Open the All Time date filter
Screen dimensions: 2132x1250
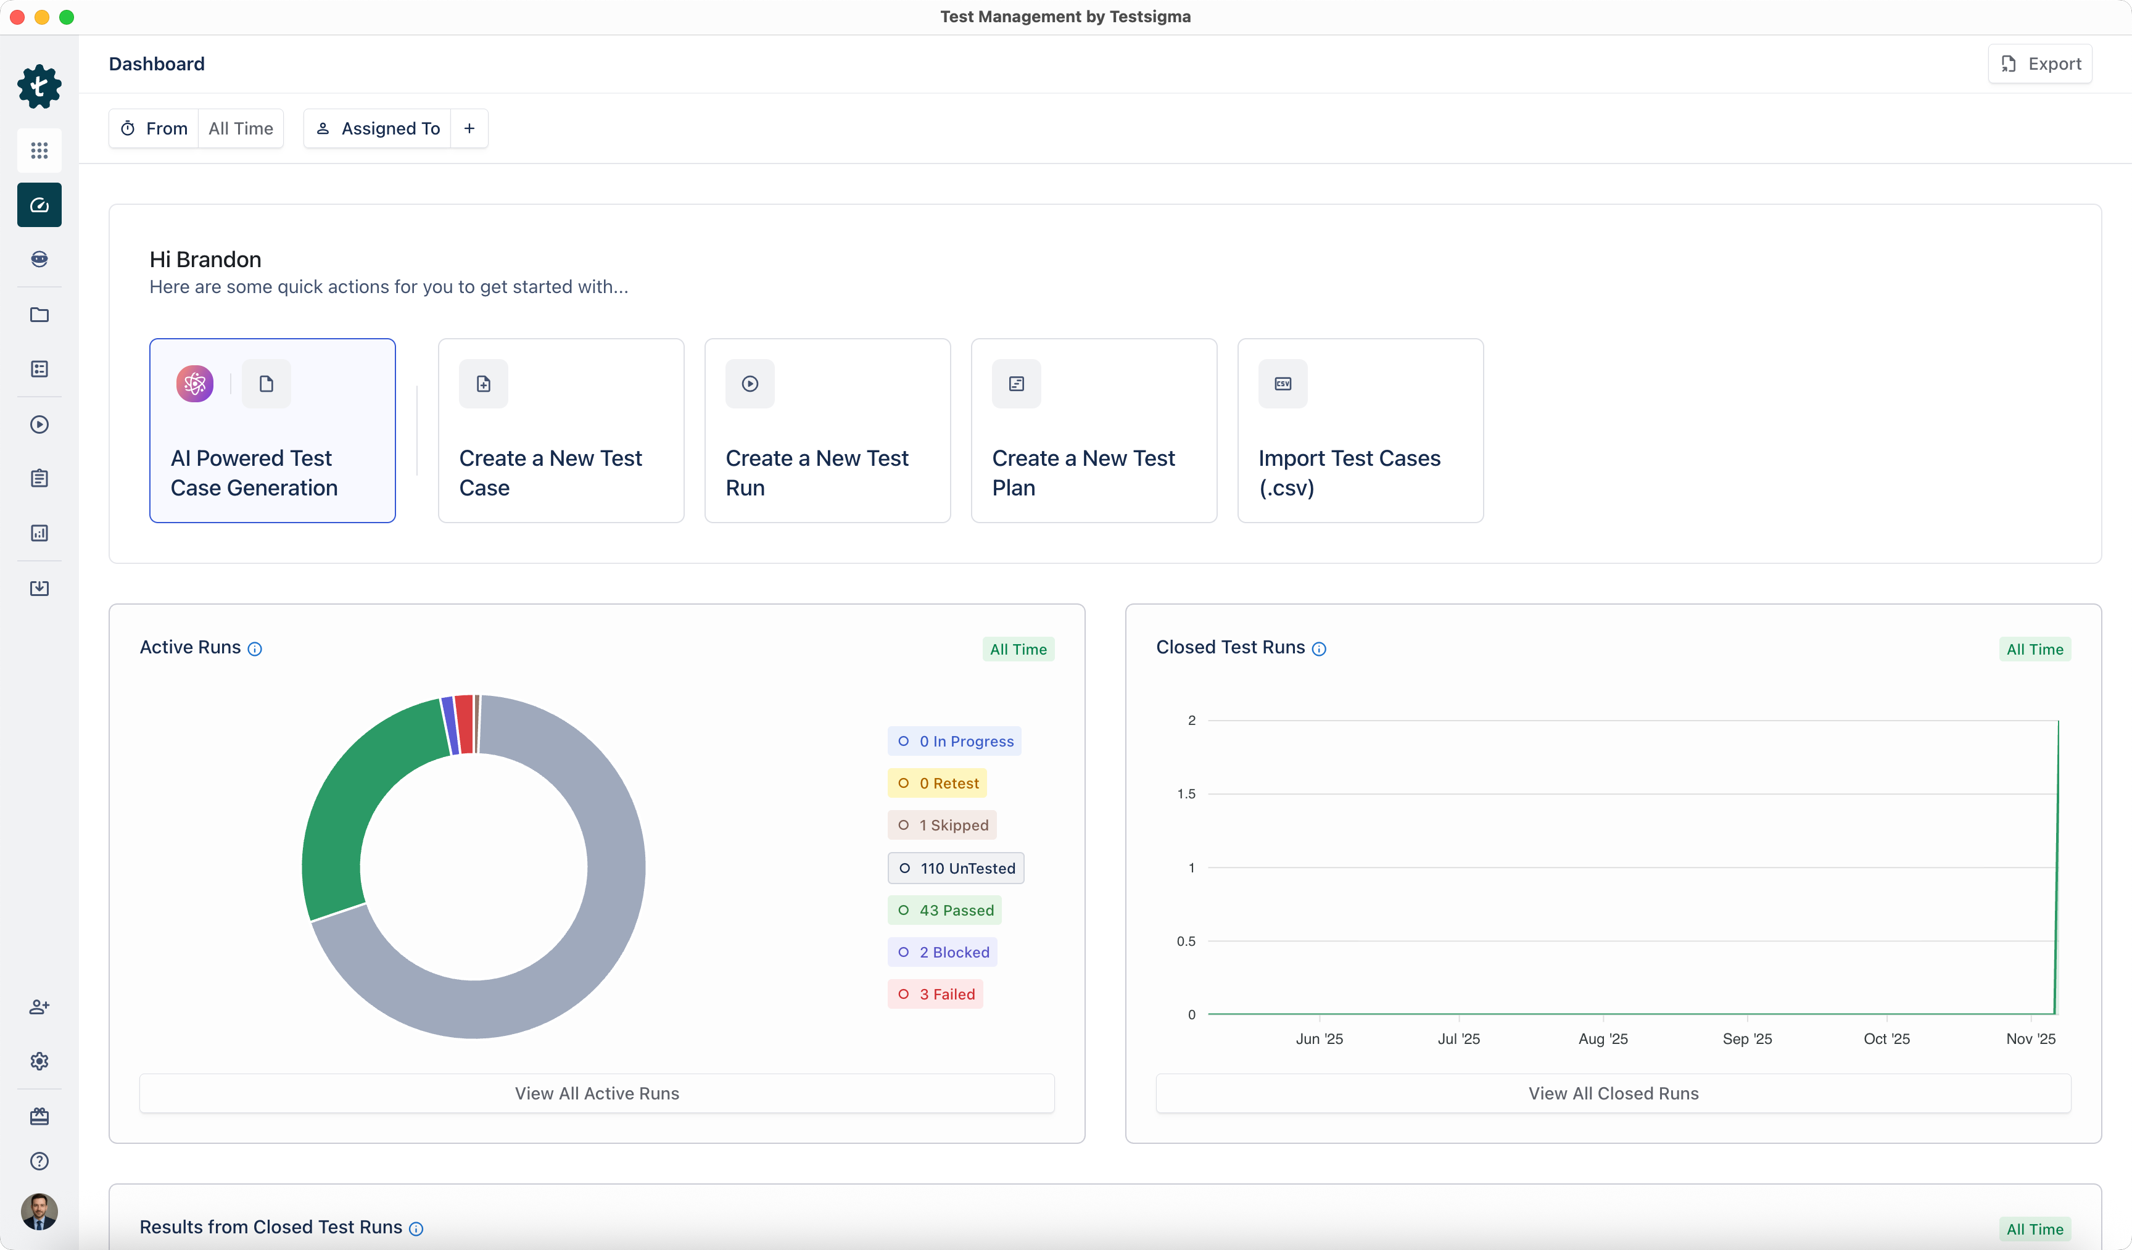(x=240, y=128)
